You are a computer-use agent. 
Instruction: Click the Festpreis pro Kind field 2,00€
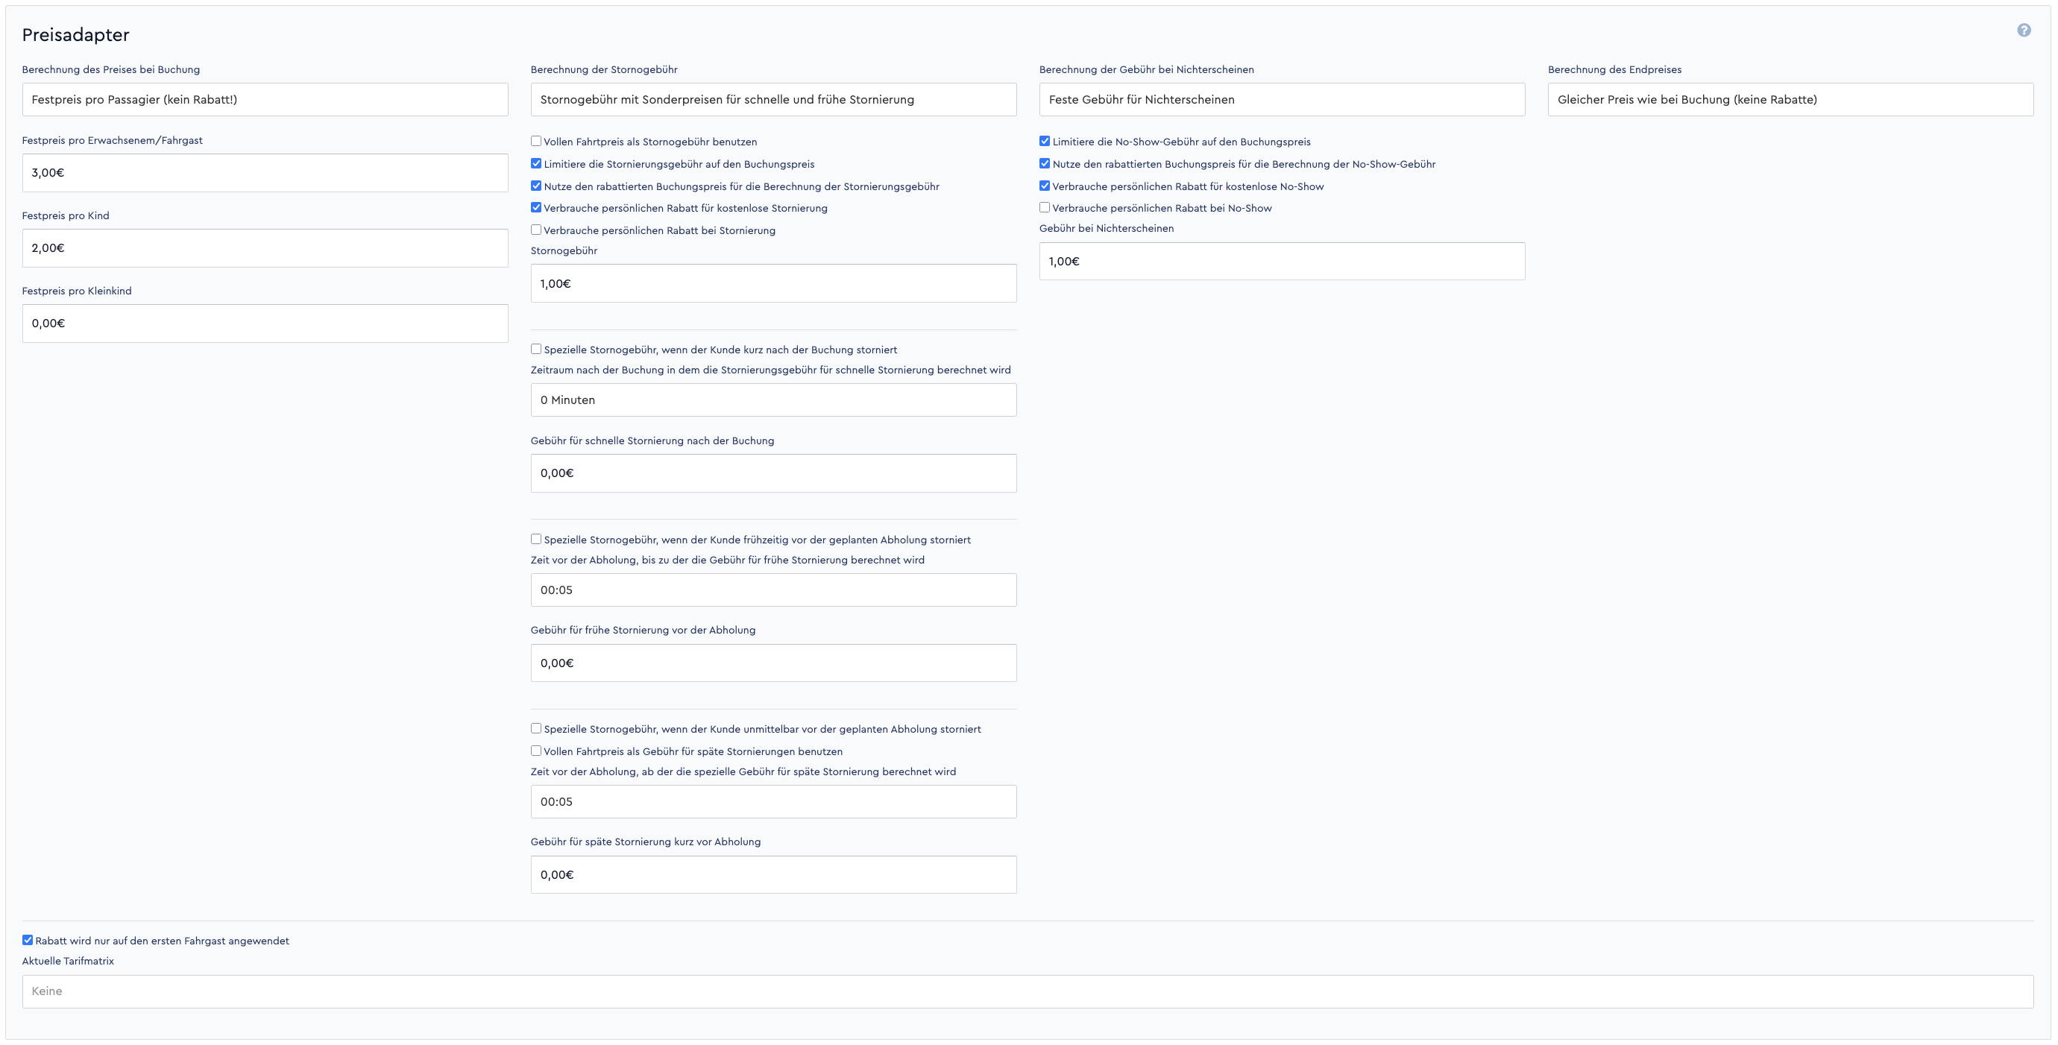point(265,248)
